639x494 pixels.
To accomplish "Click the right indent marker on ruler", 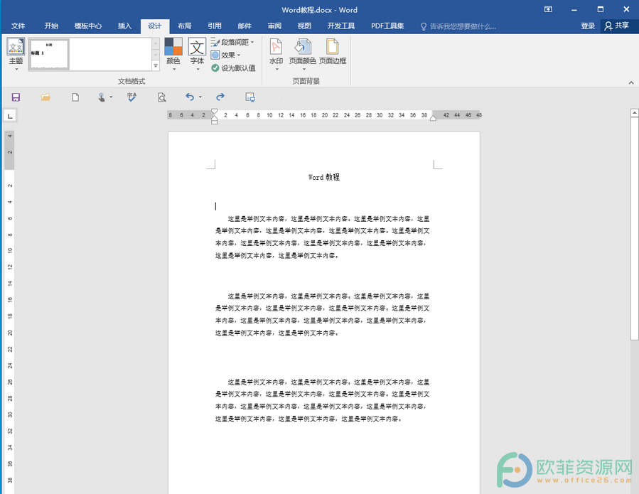I will (433, 118).
